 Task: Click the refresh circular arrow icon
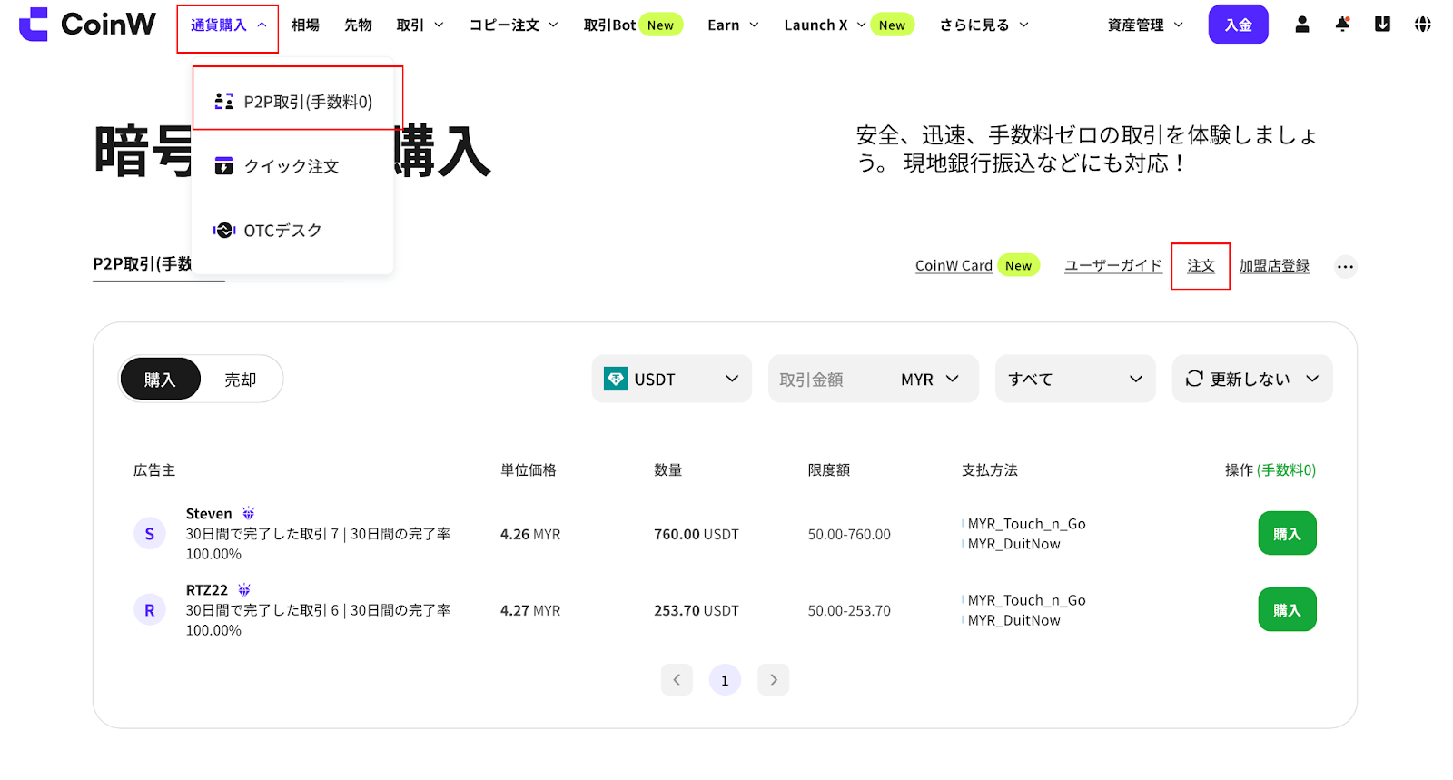click(x=1194, y=379)
